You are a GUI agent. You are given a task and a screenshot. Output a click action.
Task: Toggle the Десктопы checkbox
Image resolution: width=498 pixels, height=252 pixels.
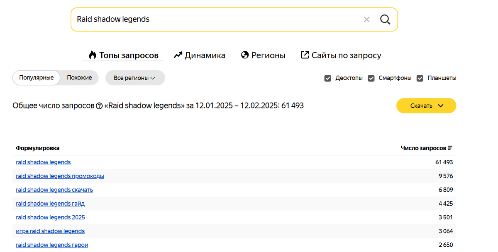[x=328, y=78]
